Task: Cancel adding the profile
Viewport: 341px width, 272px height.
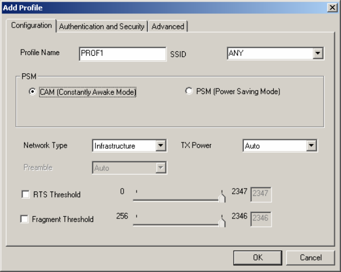Action: pyautogui.click(x=311, y=258)
